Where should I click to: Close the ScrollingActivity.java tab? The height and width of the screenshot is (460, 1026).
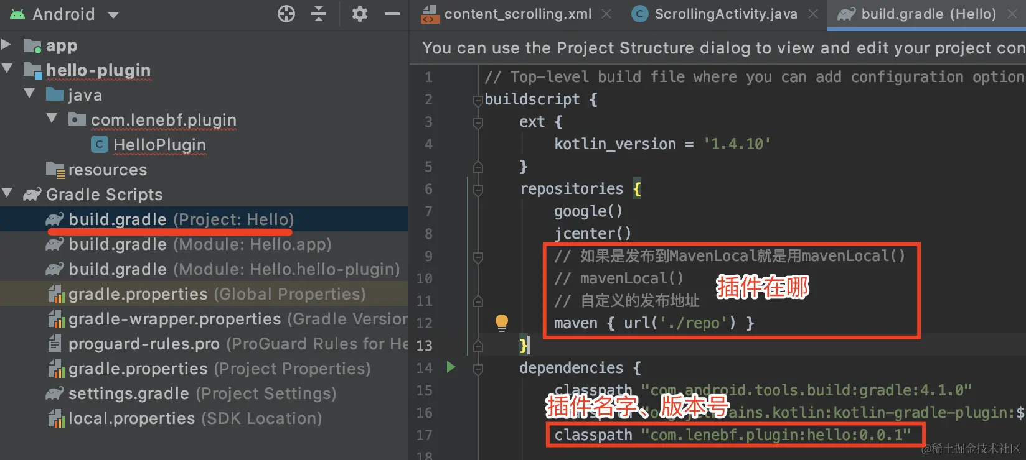(813, 14)
